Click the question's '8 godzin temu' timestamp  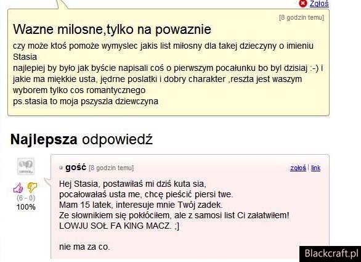coord(301,17)
